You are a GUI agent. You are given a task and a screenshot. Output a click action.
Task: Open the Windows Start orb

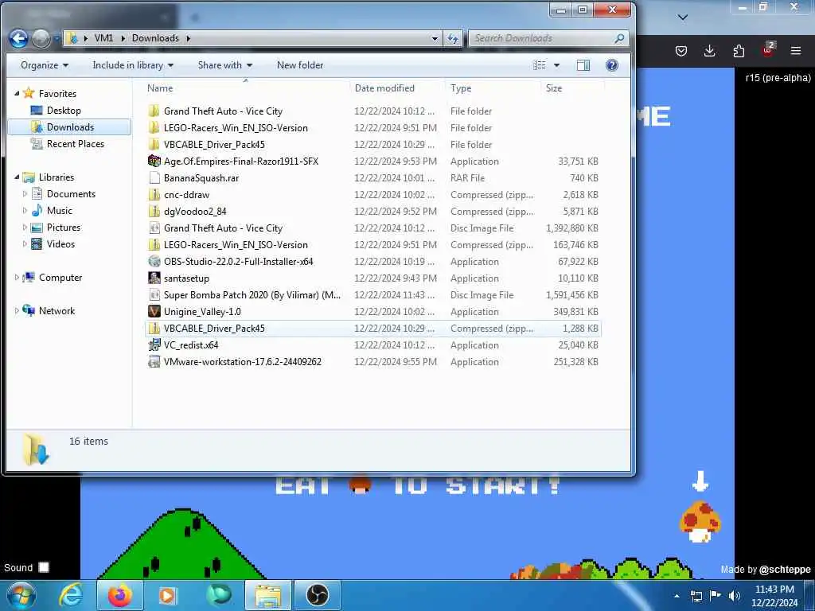(x=21, y=595)
